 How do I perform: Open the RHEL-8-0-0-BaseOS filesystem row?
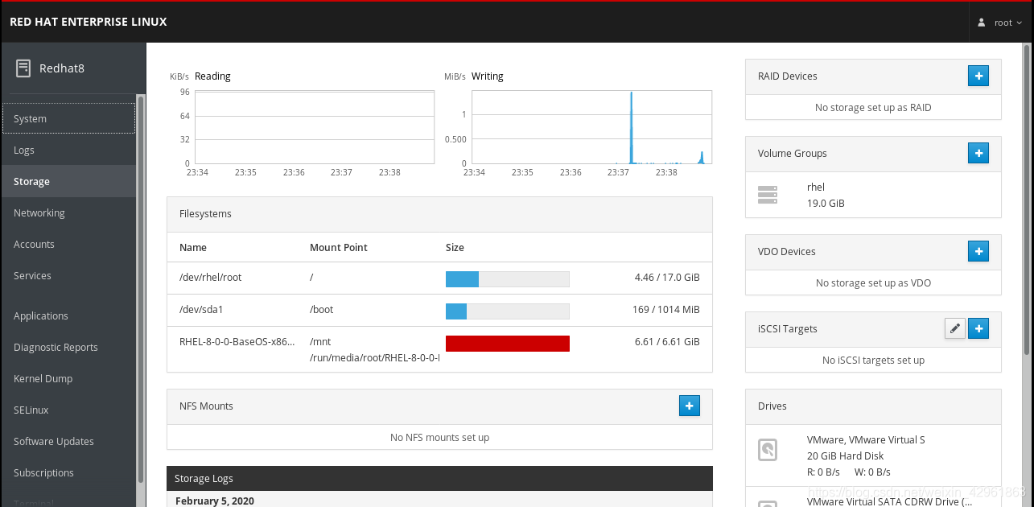439,349
